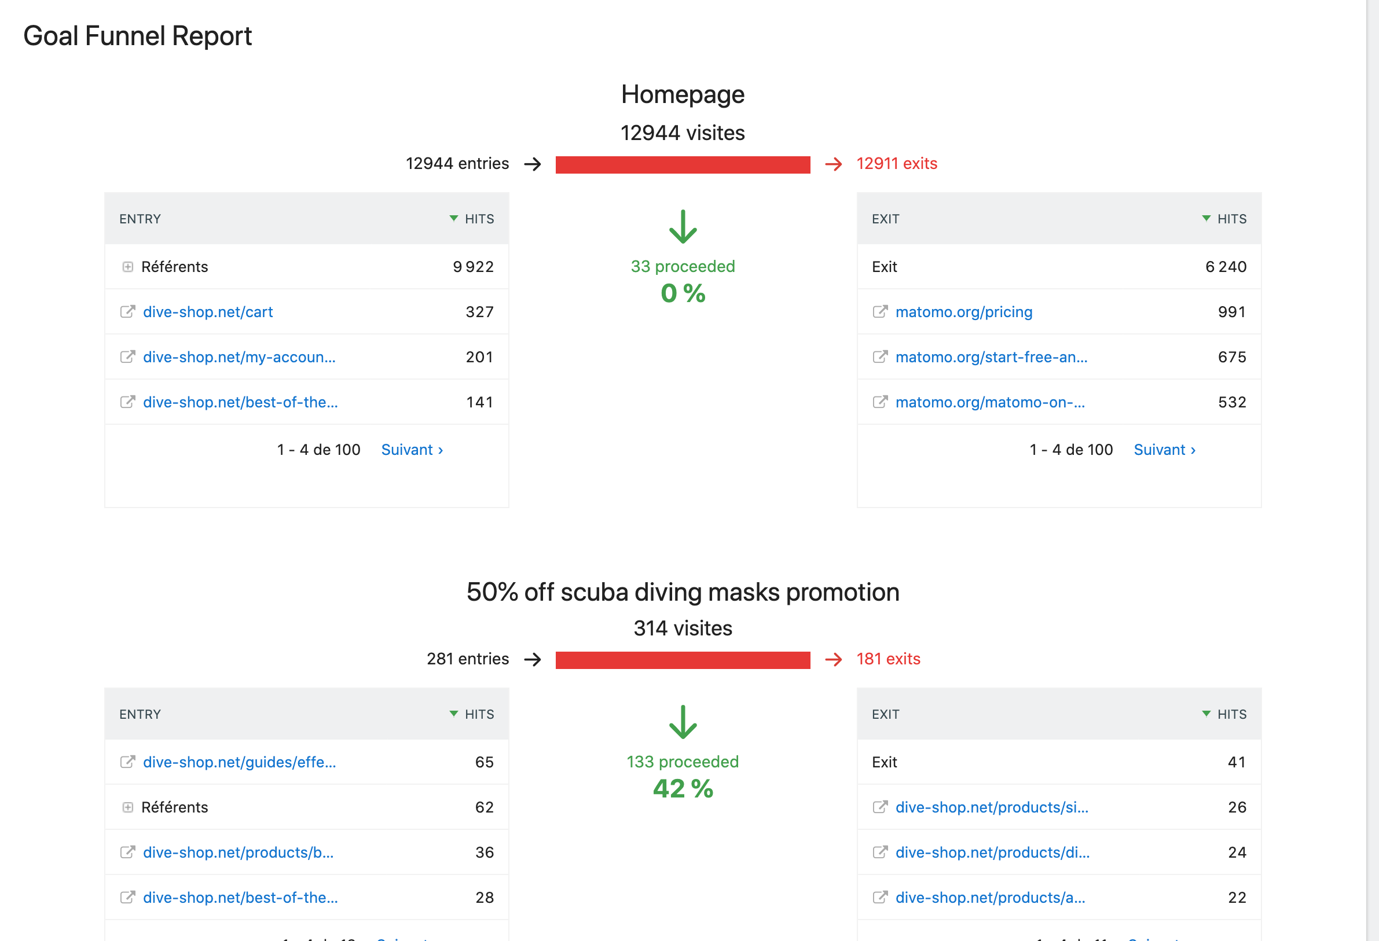Click Entry column header in Homepage table
This screenshot has height=941, width=1379.
pyautogui.click(x=140, y=219)
